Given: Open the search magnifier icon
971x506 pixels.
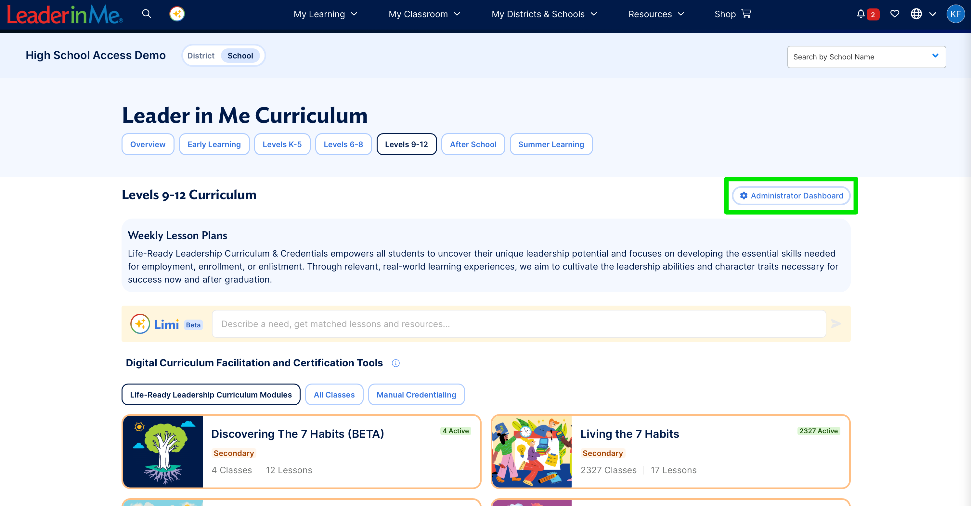Looking at the screenshot, I should [x=147, y=14].
